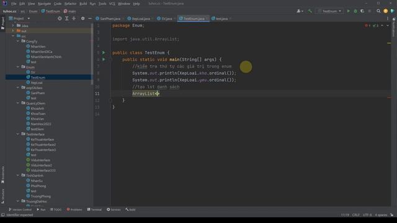This screenshot has width=397, height=223.
Task: Collapse the src folder
Action: tap(13, 36)
